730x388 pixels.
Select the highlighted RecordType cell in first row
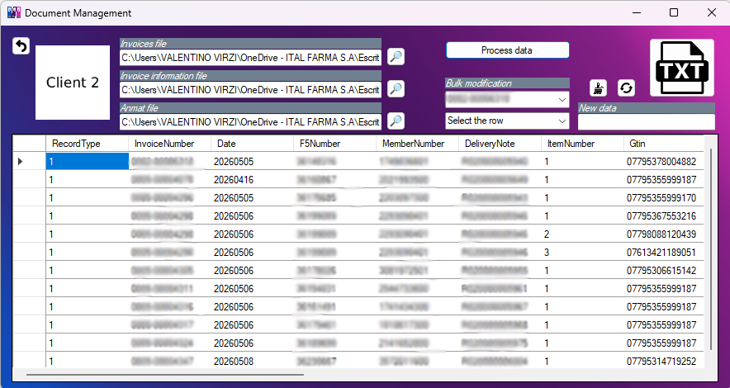[x=87, y=162]
